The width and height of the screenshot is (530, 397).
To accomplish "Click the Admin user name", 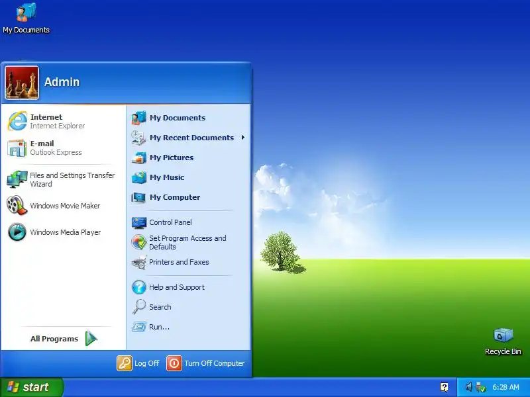I will [62, 82].
